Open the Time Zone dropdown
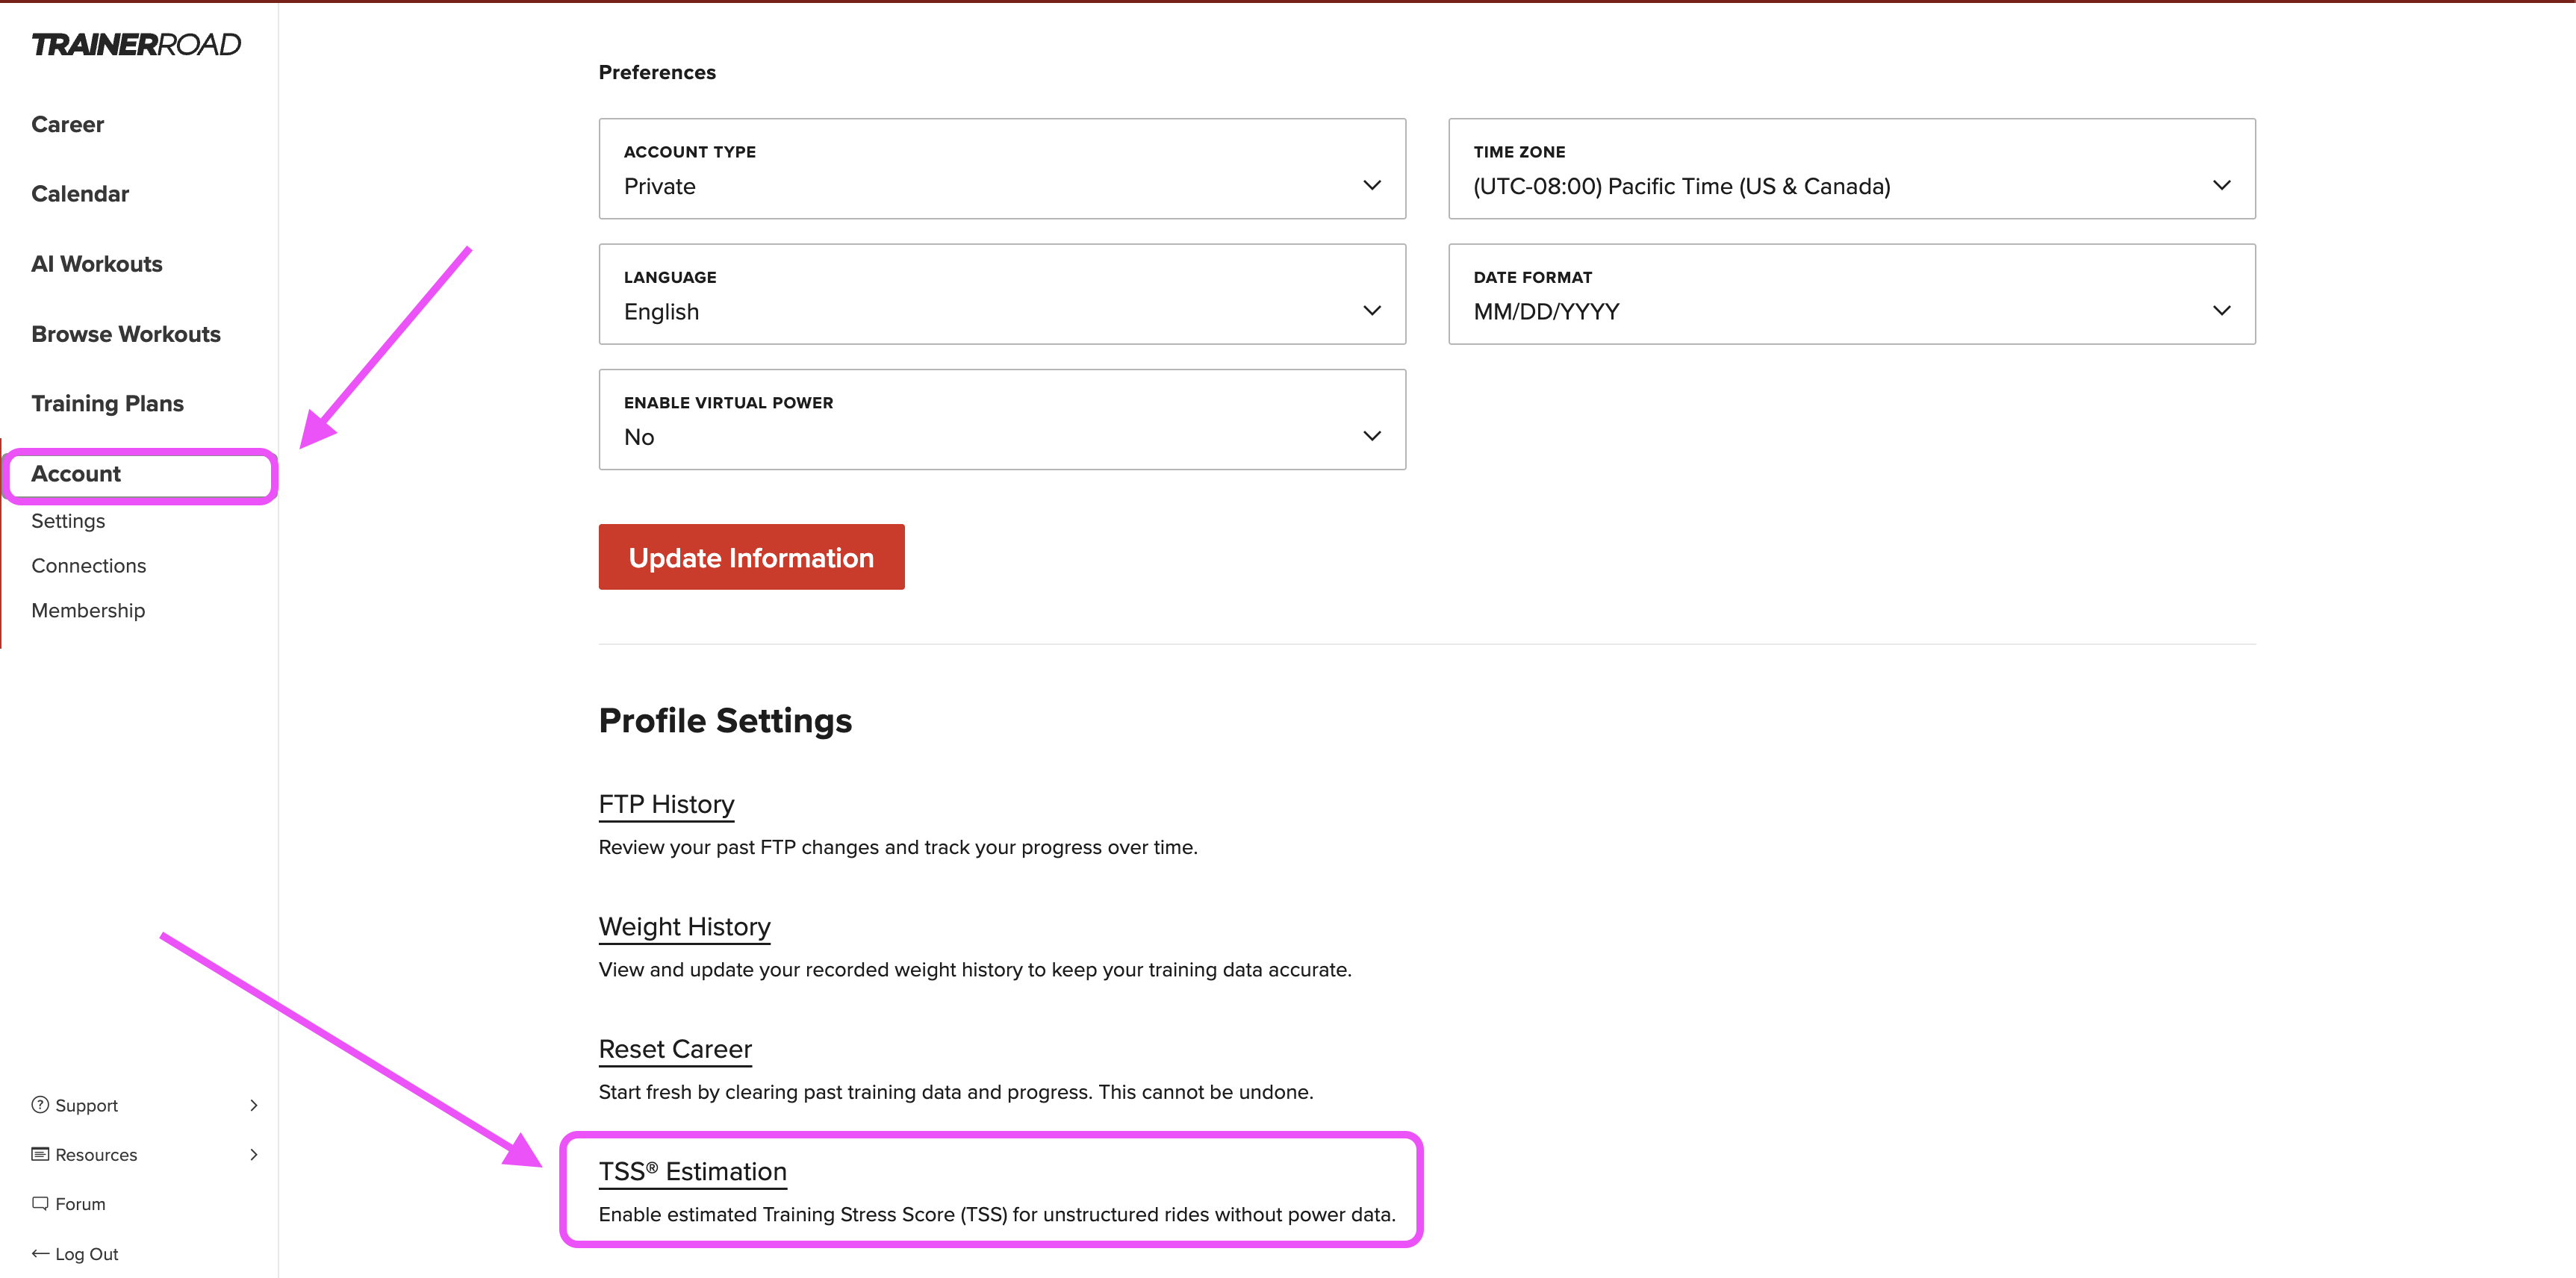Image resolution: width=2576 pixels, height=1278 pixels. point(1851,169)
